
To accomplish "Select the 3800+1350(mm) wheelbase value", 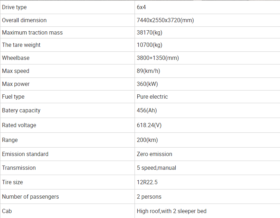I will [x=158, y=58].
